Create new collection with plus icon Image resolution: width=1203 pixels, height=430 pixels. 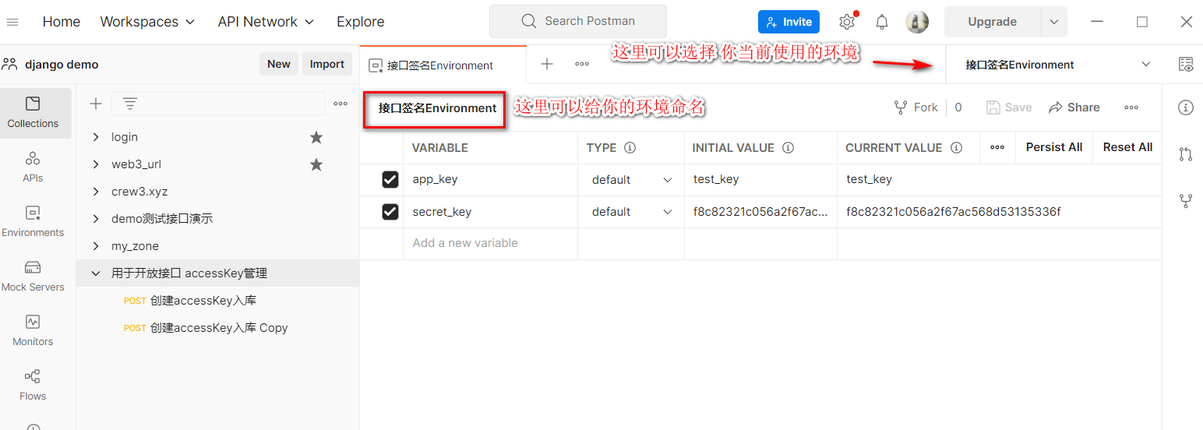click(x=96, y=104)
